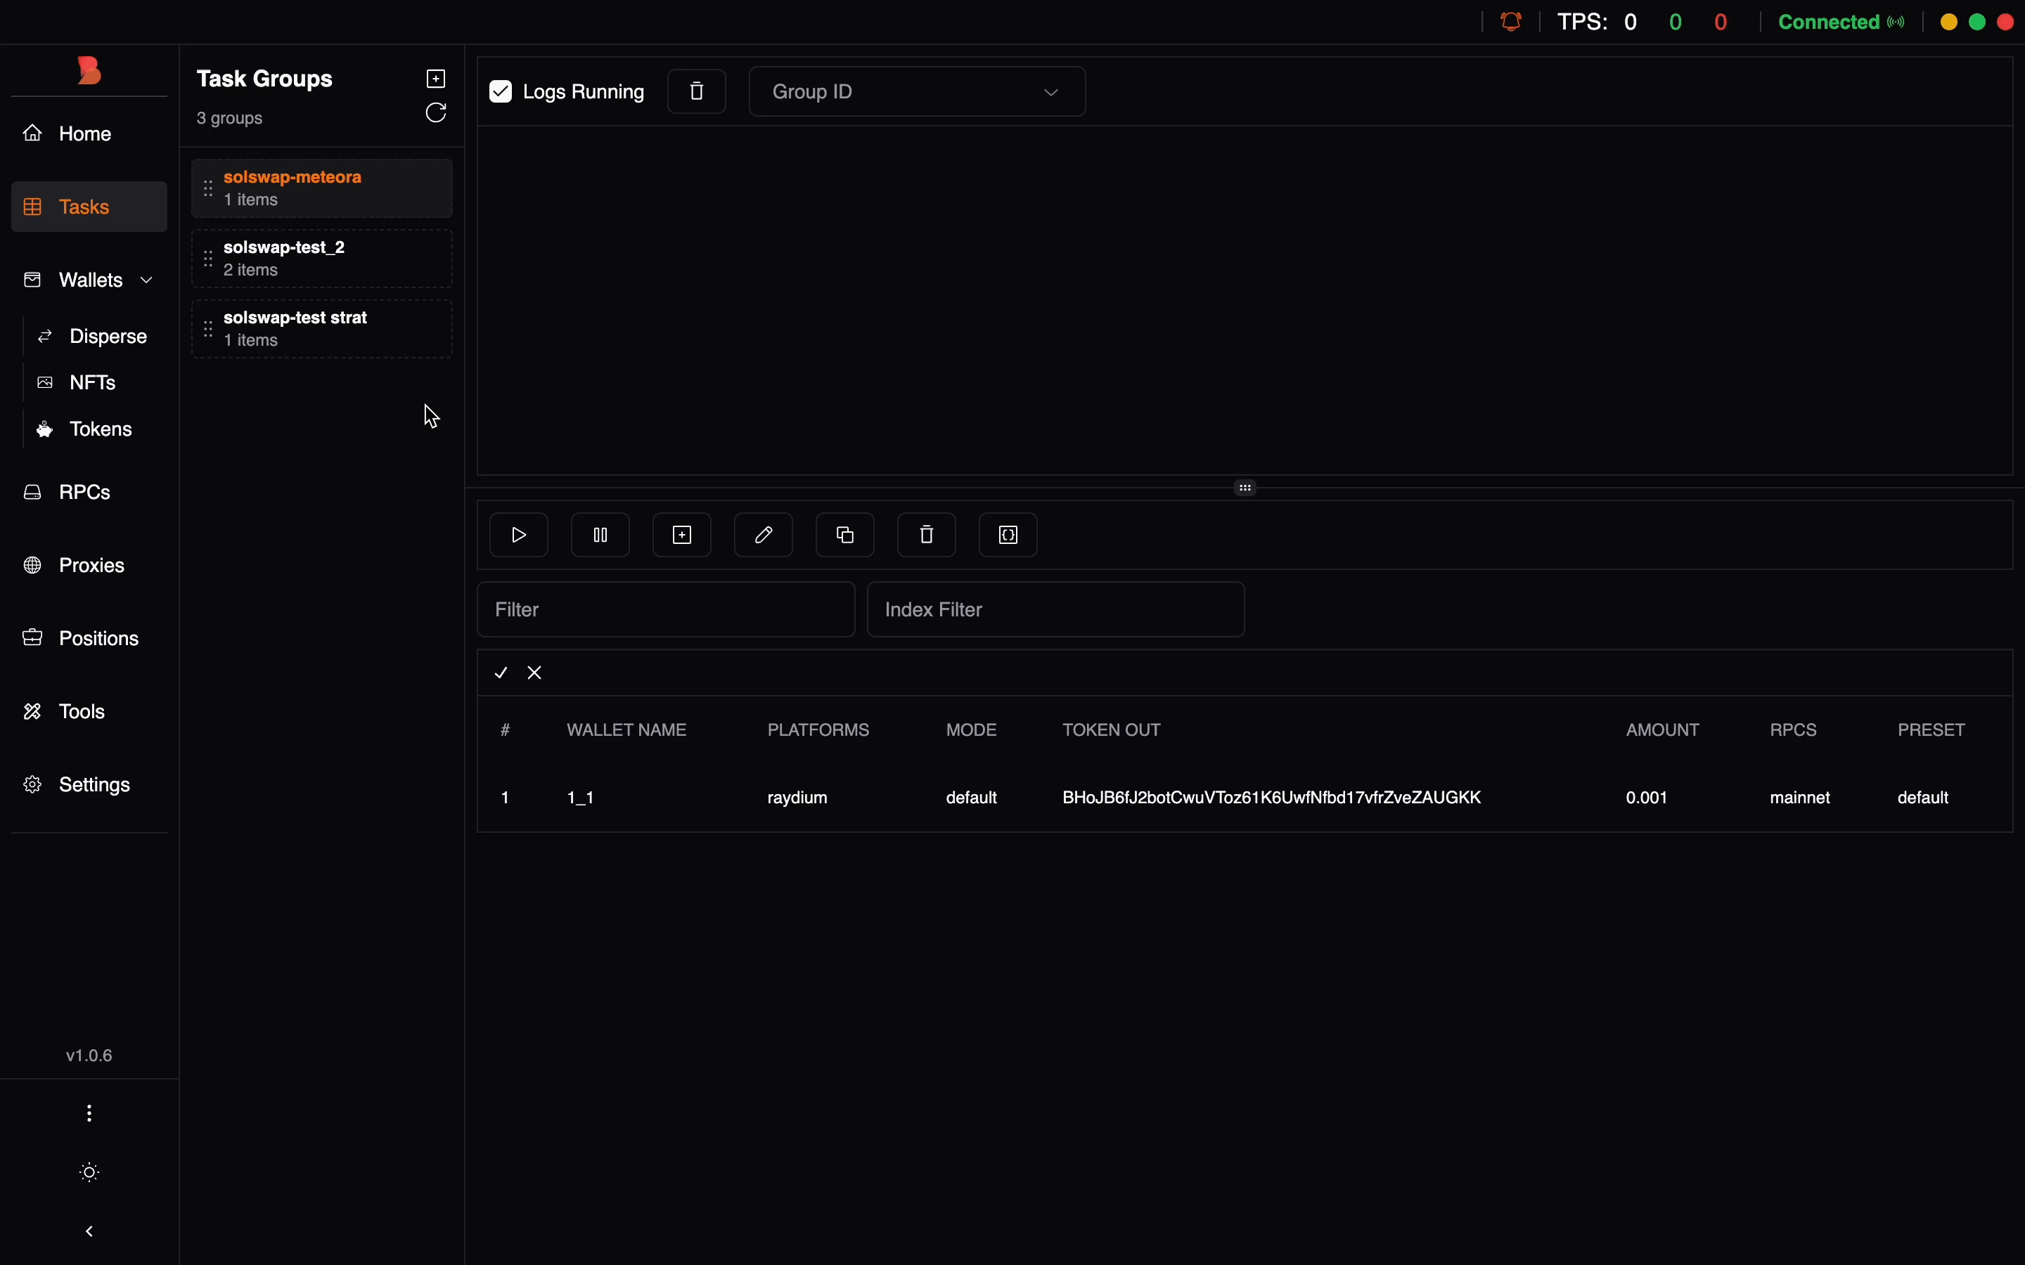Click the add task icon in toolbar
2025x1265 pixels.
682,536
